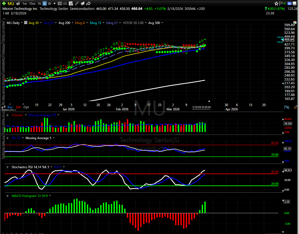Open the S layout dropdown button

click(x=290, y=3)
